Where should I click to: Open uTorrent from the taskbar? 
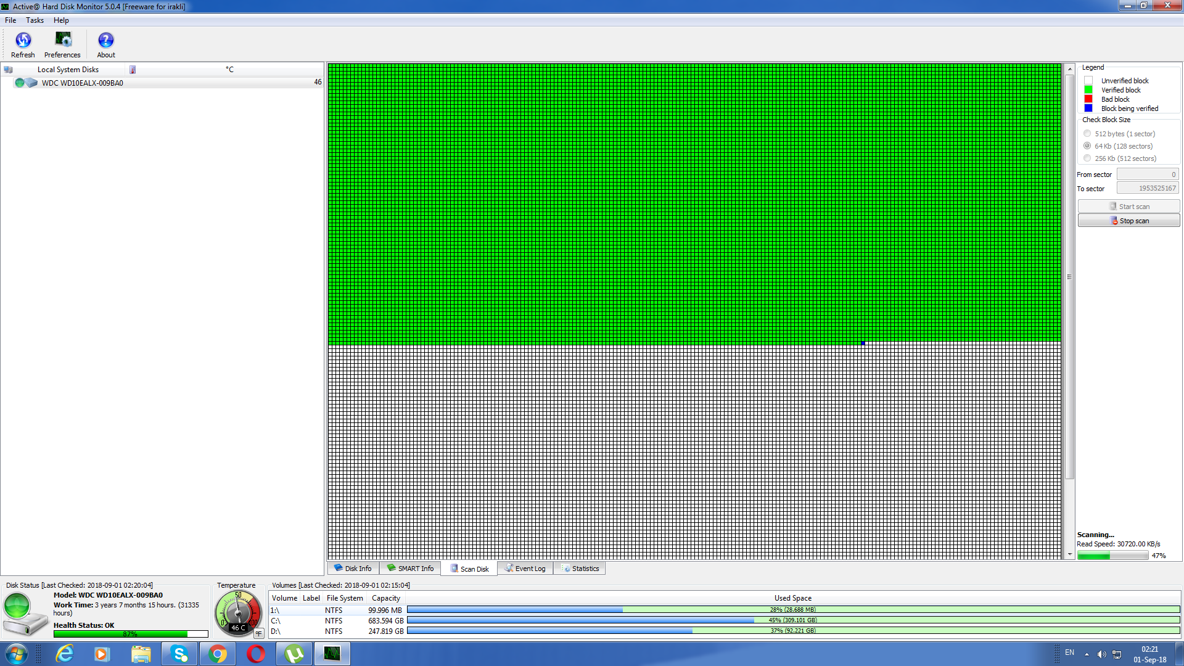[294, 654]
